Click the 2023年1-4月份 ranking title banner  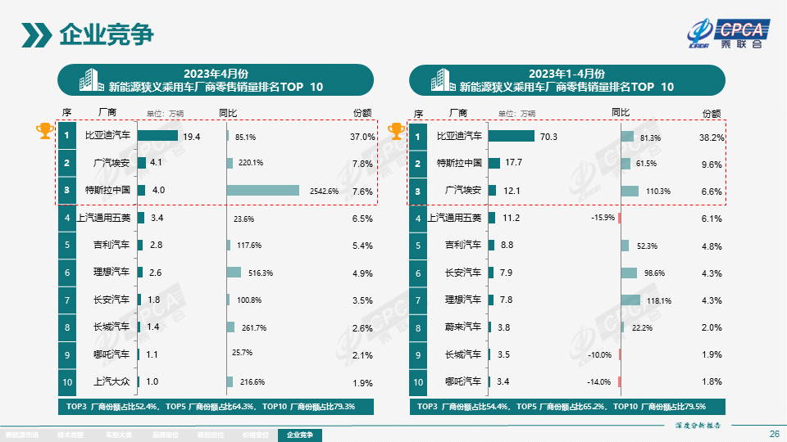[x=567, y=80]
